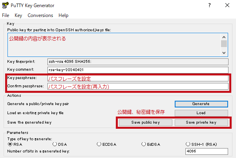Click the help question mark icon
The width and height of the screenshot is (236, 158).
(210, 5)
